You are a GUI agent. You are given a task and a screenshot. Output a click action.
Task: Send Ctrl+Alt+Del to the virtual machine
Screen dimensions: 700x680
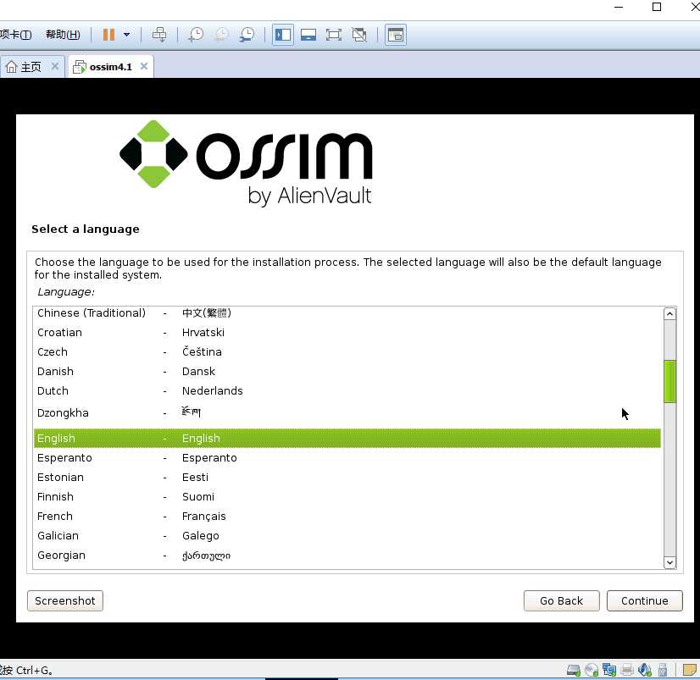[x=159, y=35]
